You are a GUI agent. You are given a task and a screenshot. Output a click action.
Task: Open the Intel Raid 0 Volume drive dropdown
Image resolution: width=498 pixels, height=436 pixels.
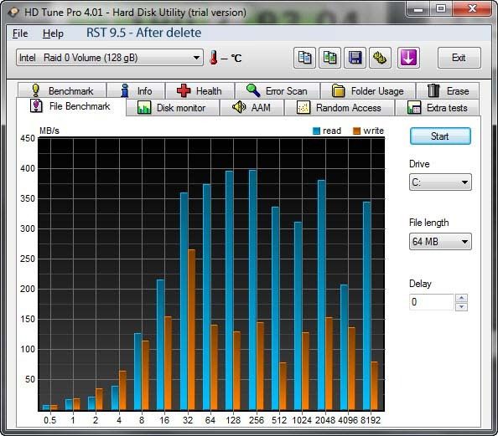(110, 58)
